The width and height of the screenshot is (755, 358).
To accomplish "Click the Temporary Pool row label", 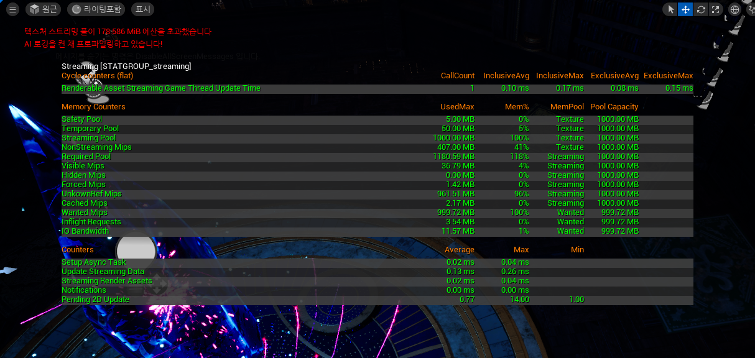I will pyautogui.click(x=90, y=129).
